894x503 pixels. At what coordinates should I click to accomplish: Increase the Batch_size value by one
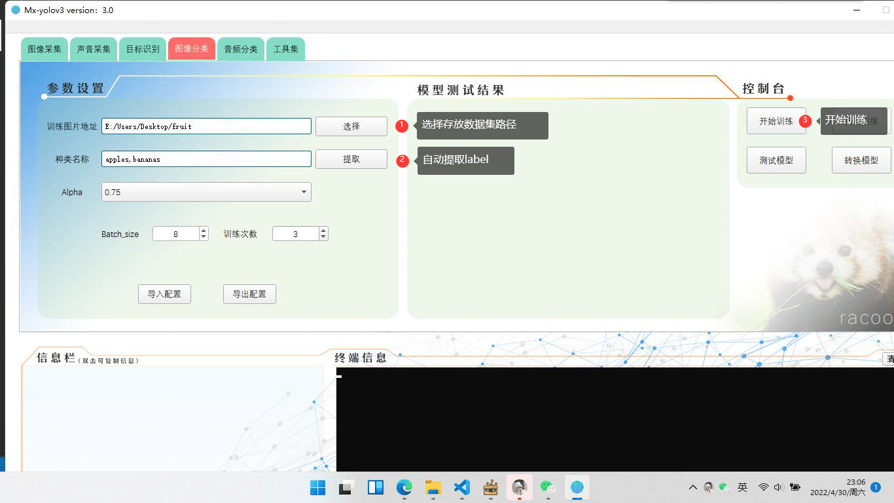(x=204, y=231)
